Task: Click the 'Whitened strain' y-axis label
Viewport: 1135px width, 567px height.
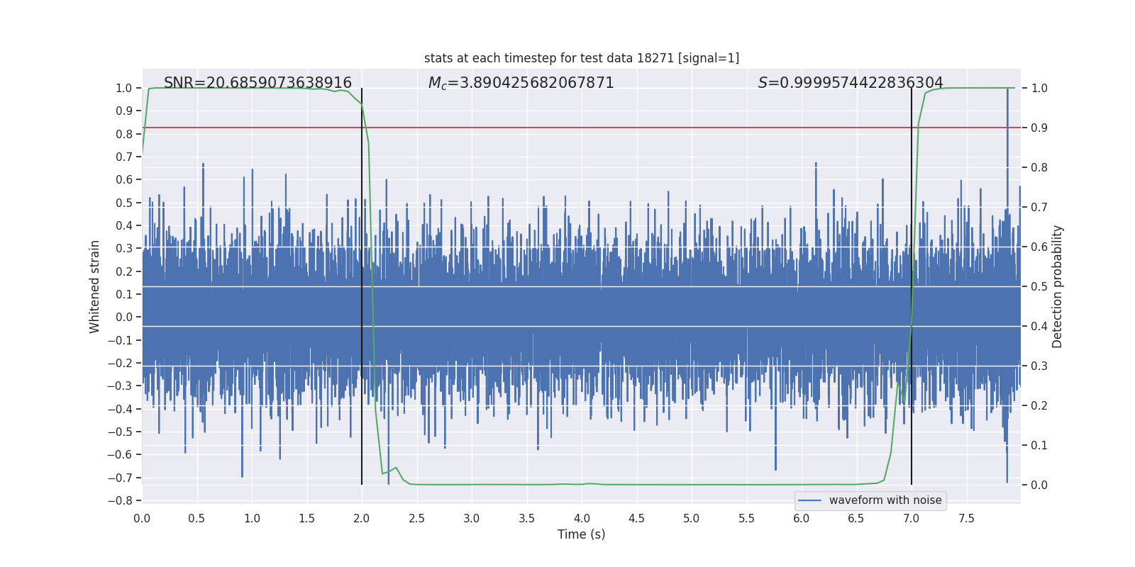Action: [95, 286]
